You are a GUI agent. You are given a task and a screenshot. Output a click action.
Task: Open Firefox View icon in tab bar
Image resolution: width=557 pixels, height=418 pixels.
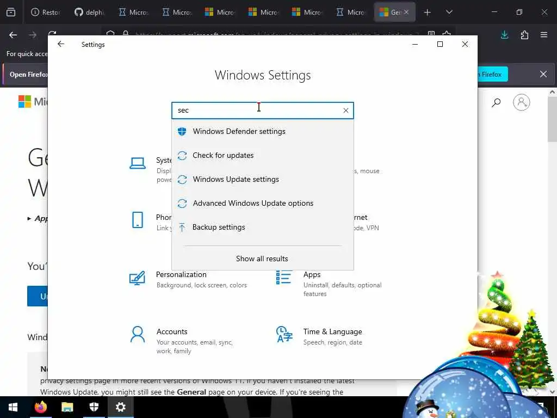coord(11,13)
